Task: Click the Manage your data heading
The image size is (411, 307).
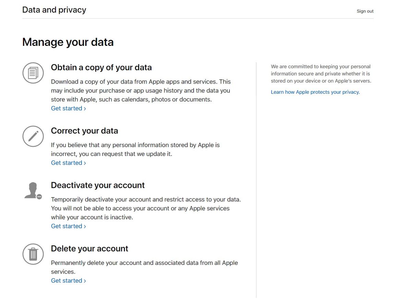Action: (x=67, y=42)
